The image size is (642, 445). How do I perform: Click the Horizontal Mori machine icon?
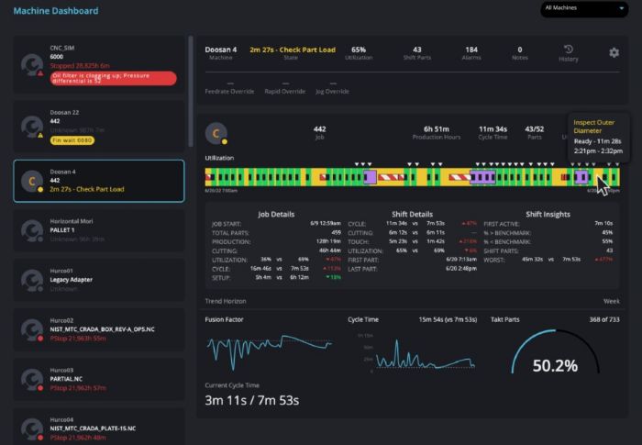32,230
